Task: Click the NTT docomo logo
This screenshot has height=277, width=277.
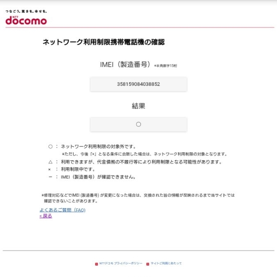Action: pyautogui.click(x=26, y=20)
